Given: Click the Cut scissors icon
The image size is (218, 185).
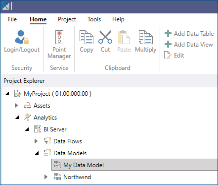Looking at the screenshot, I should 105,37.
